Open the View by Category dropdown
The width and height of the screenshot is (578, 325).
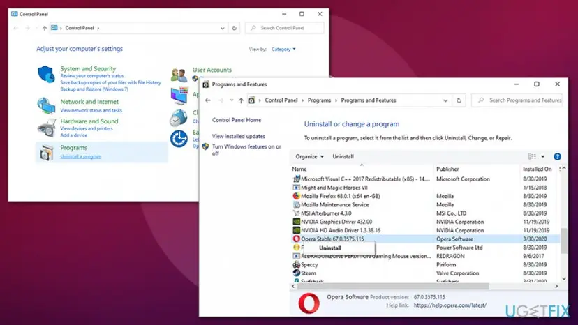283,49
